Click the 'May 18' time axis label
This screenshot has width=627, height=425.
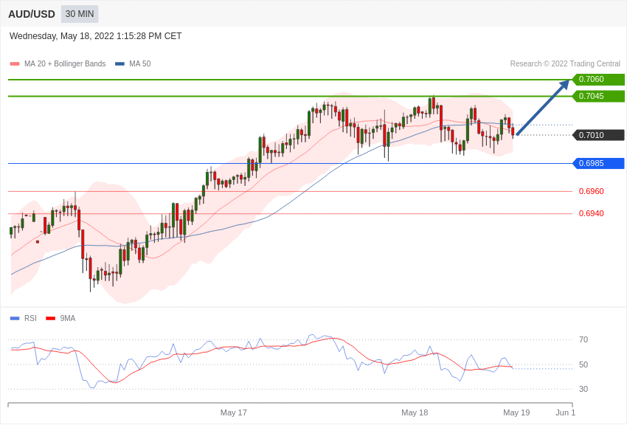(415, 412)
